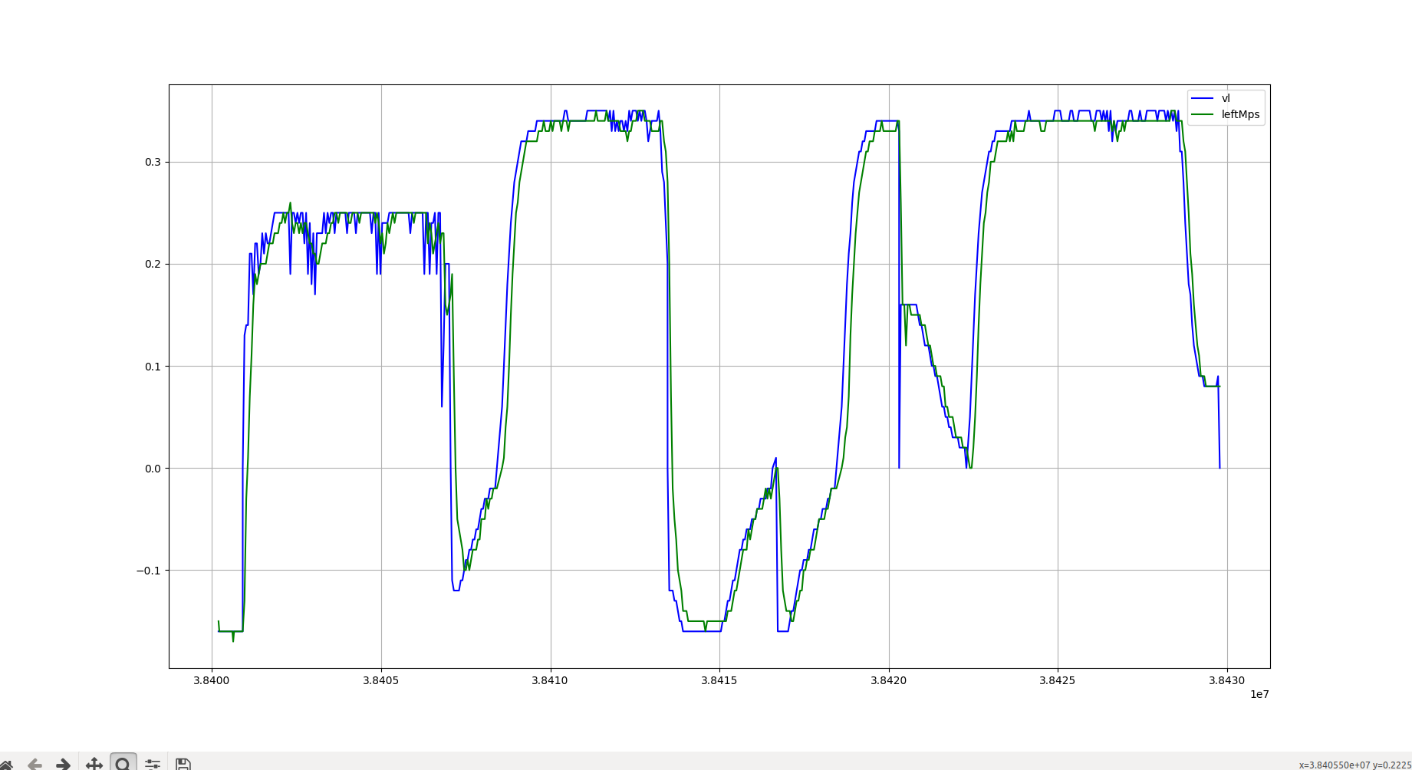Click y-axis tick label 0.0
This screenshot has width=1412, height=770.
tap(153, 468)
